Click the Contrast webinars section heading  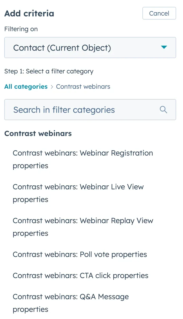pyautogui.click(x=38, y=133)
